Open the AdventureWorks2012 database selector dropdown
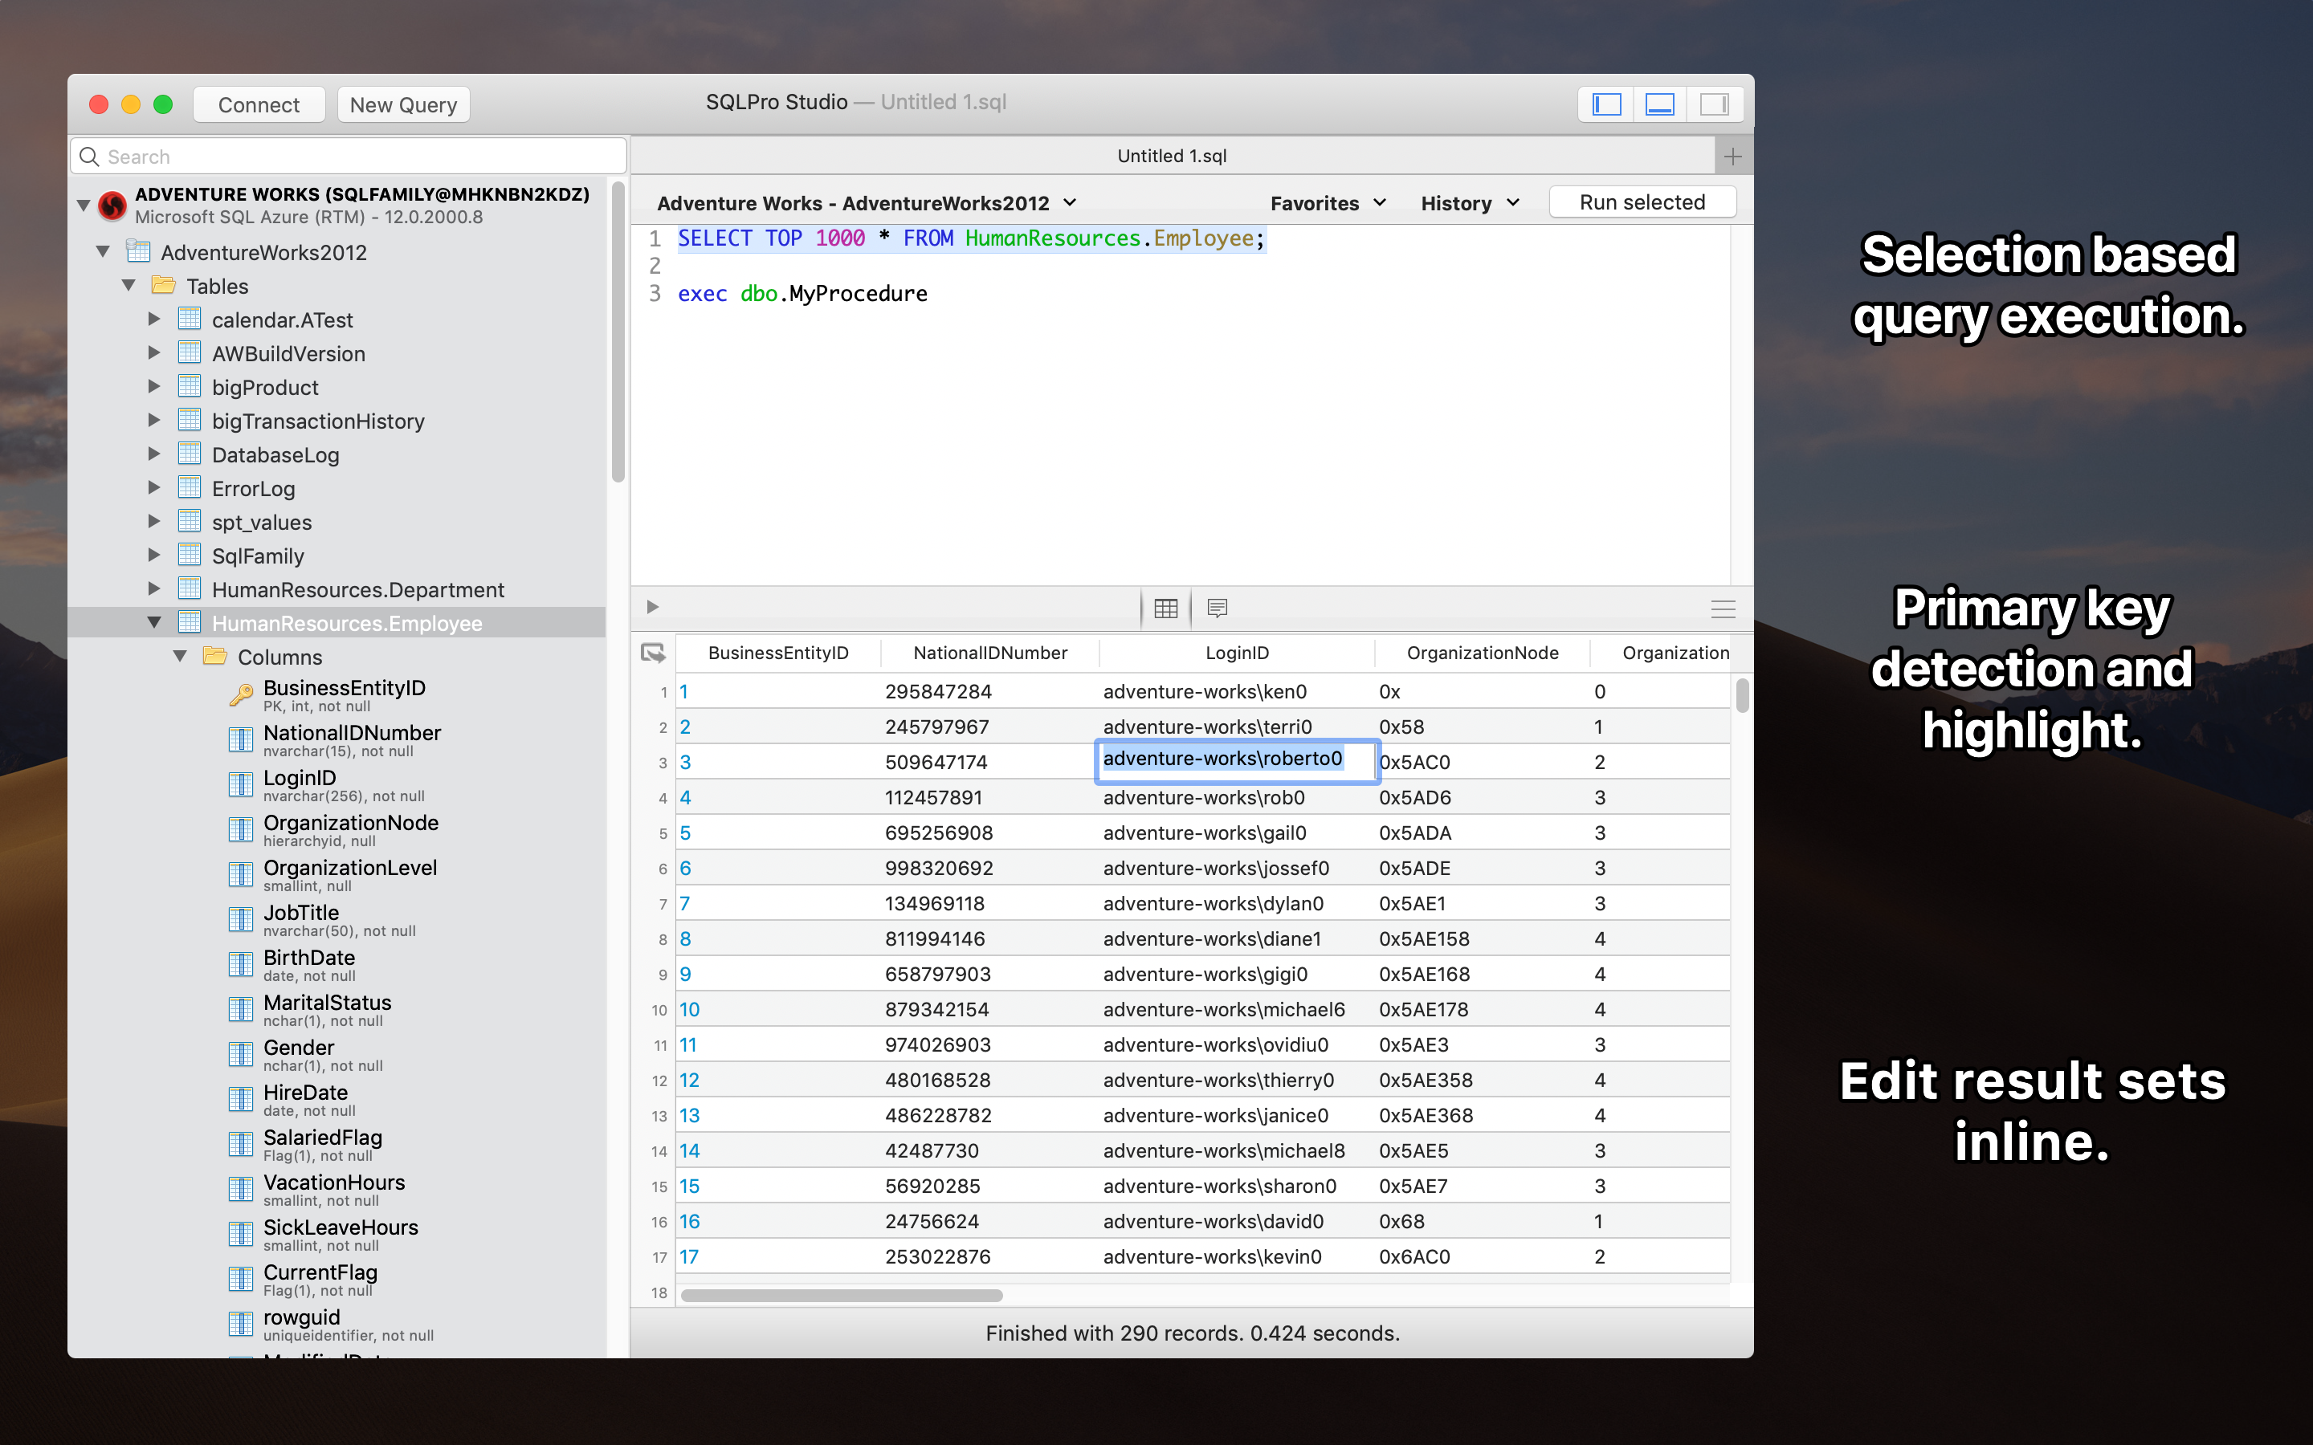 pyautogui.click(x=866, y=202)
